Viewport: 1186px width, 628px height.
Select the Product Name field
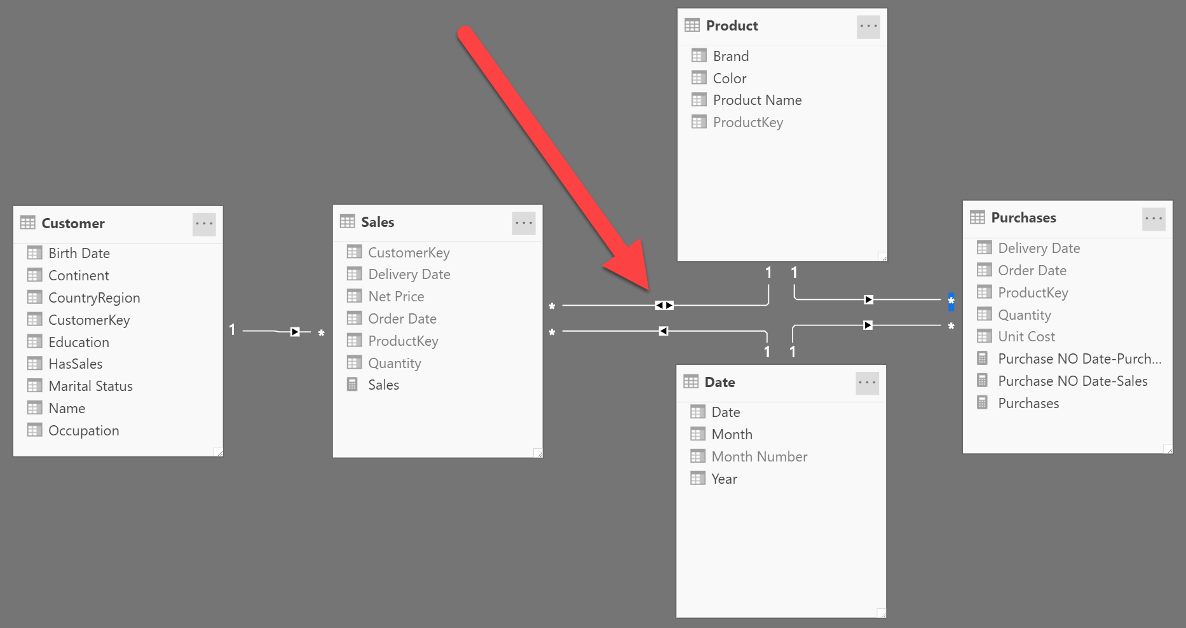(x=757, y=100)
